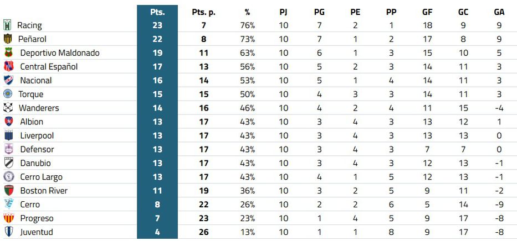Sort by the PJ column header
Viewport: 517px width, 241px height.
(284, 12)
